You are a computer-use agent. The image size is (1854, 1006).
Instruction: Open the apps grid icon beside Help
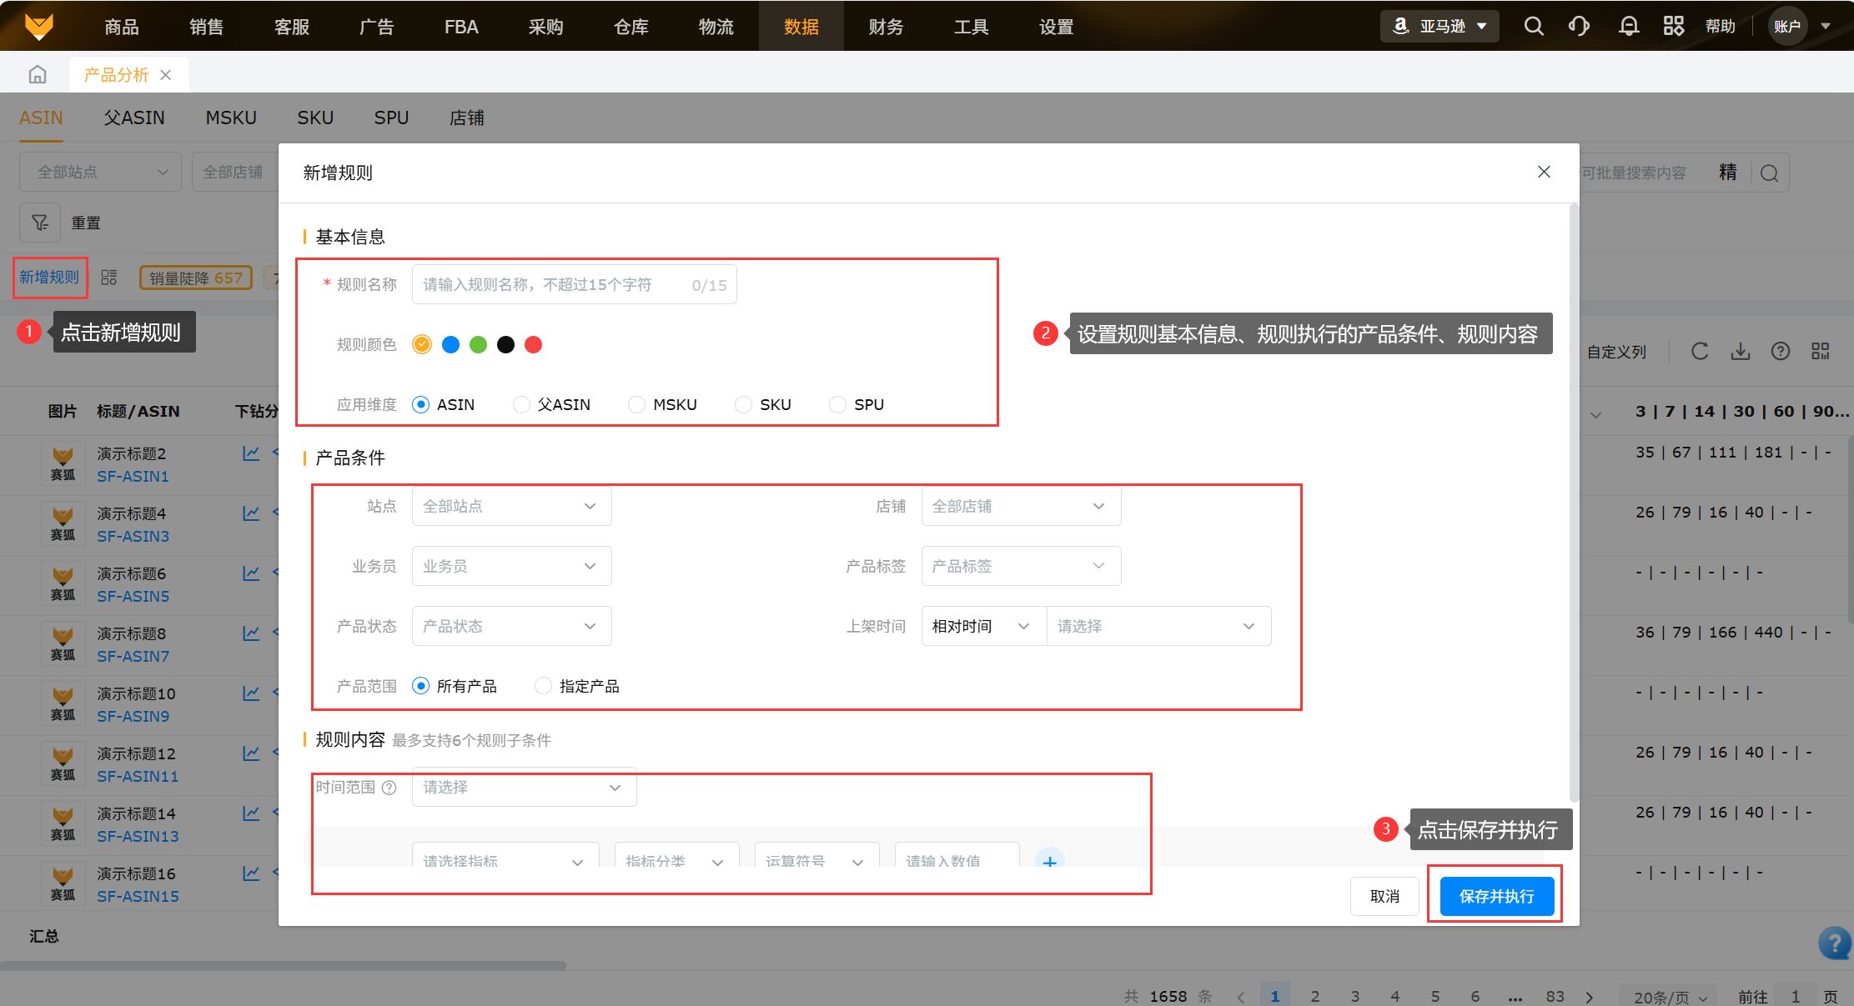click(1673, 27)
